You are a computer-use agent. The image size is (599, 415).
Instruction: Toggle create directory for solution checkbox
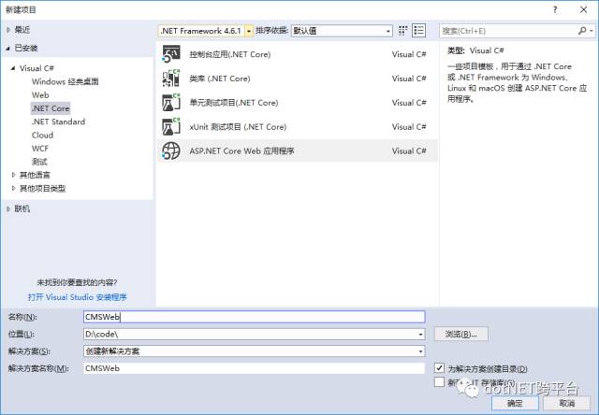pyautogui.click(x=439, y=368)
